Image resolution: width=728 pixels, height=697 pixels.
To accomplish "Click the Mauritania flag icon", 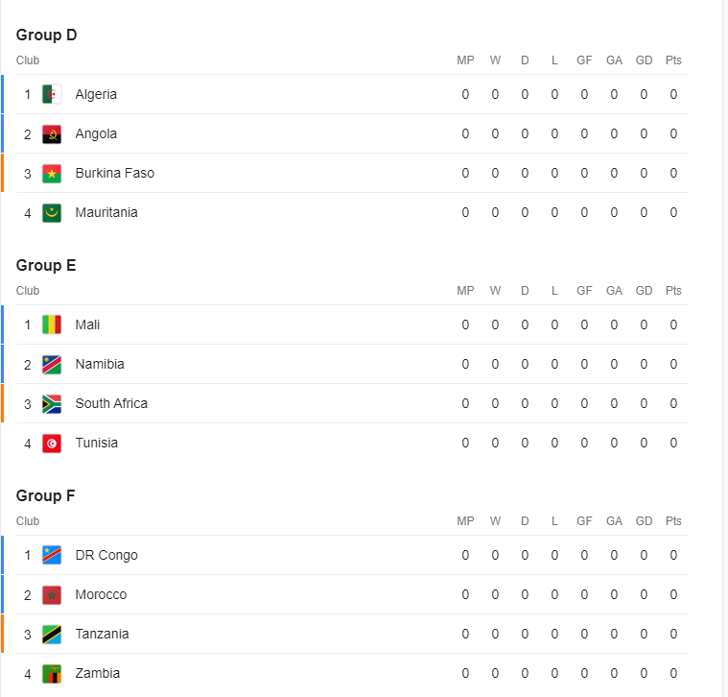I will pos(52,213).
